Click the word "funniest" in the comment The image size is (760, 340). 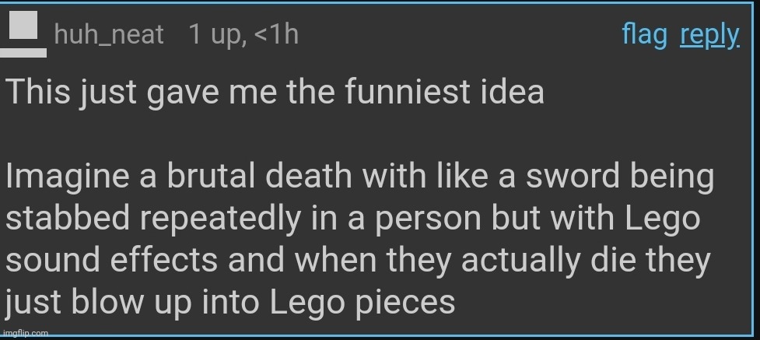411,93
